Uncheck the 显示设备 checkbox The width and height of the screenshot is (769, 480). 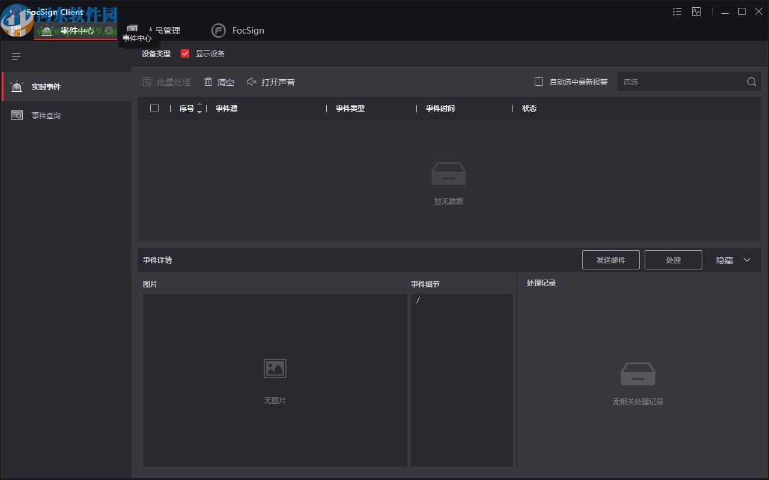click(184, 53)
